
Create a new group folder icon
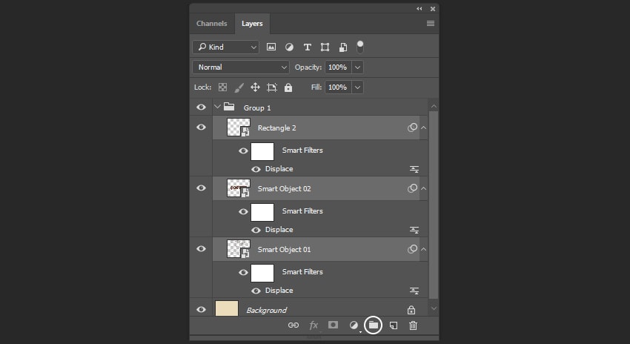point(374,325)
